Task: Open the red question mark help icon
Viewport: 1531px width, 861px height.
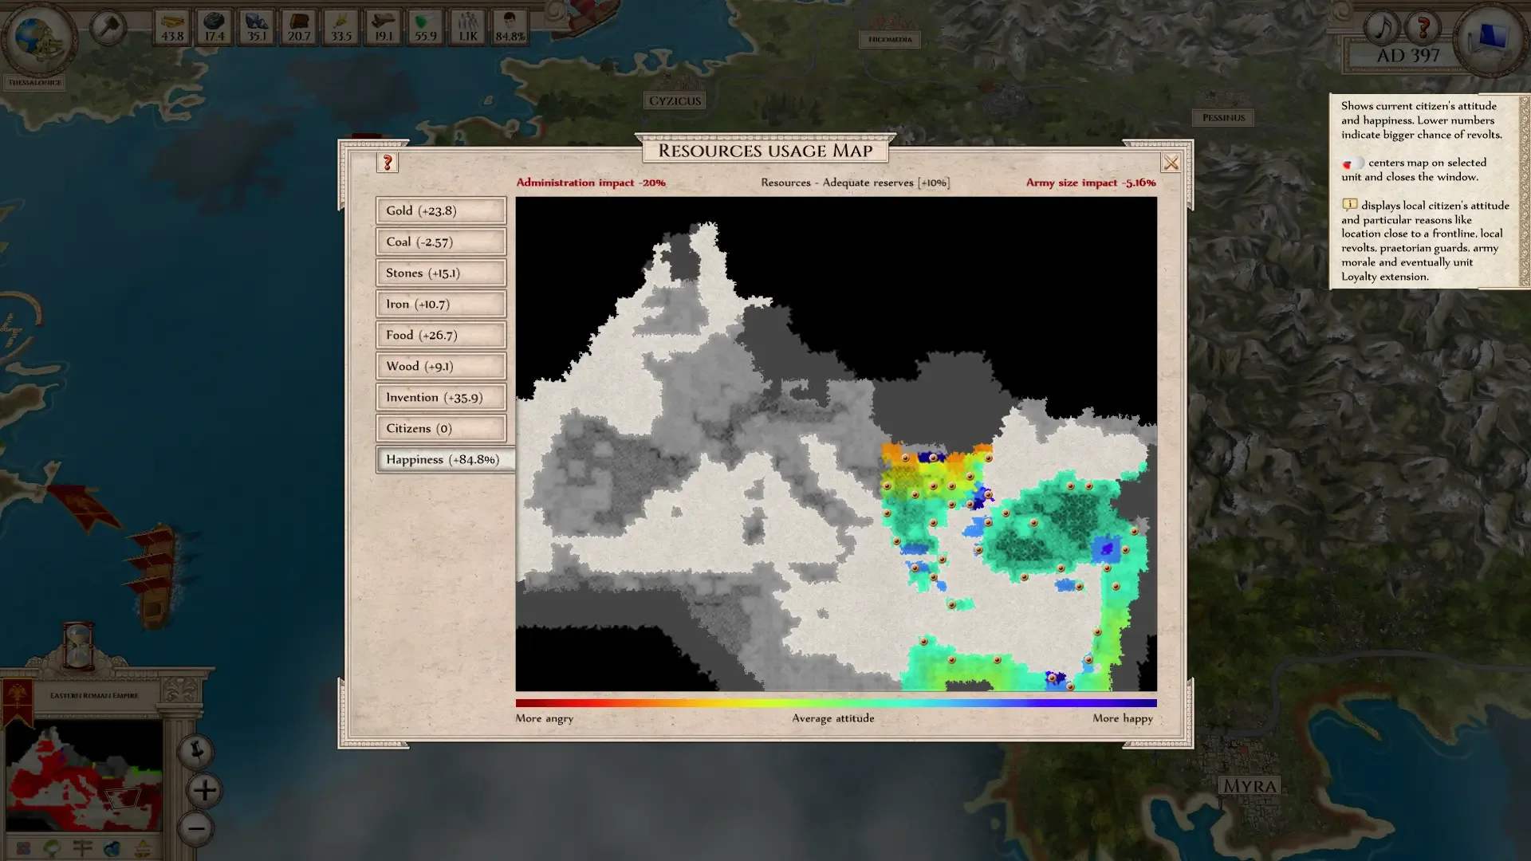Action: coord(1423,28)
